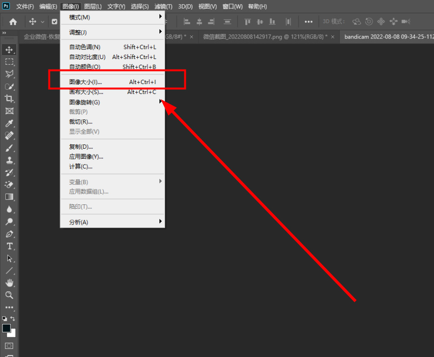This screenshot has height=357, width=434.
Task: Toggle the auto-select checkbox in options bar
Action: (54, 22)
